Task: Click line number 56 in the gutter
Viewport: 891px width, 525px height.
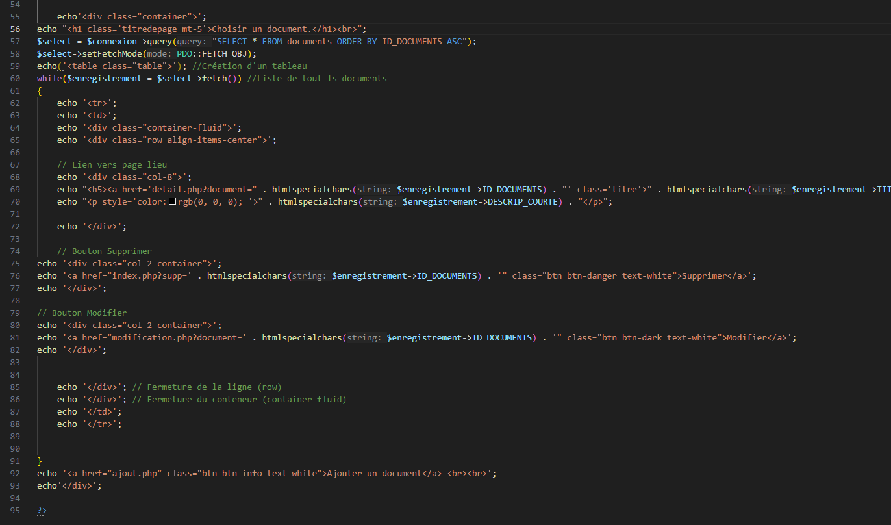Action: (x=16, y=29)
